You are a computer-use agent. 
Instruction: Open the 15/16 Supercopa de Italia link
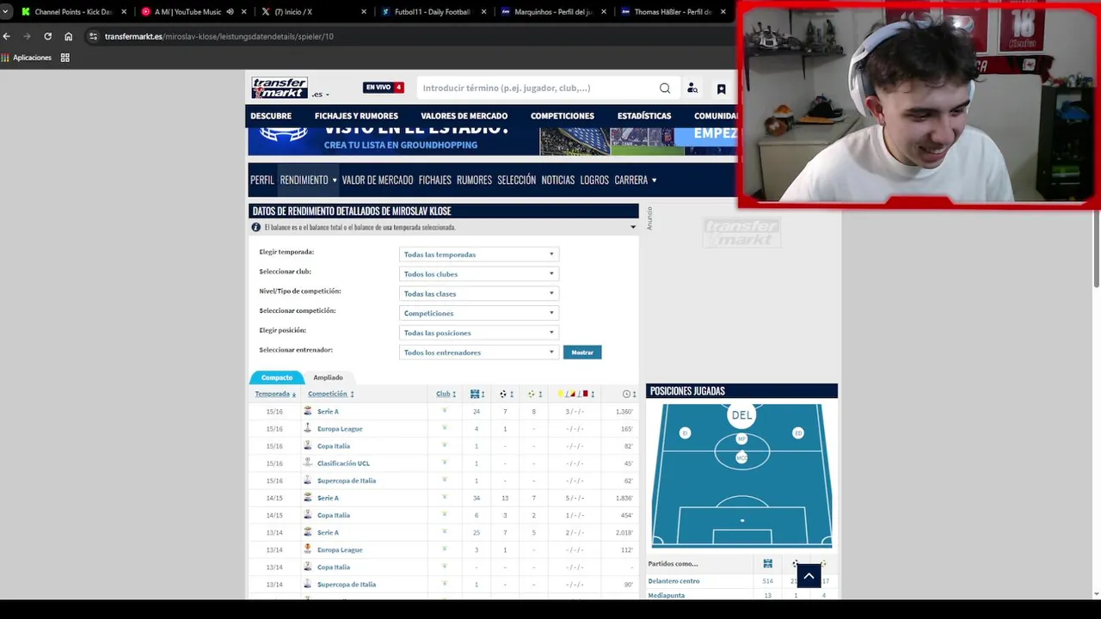pos(346,481)
